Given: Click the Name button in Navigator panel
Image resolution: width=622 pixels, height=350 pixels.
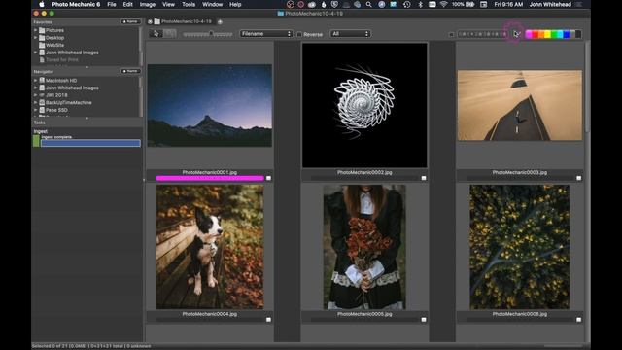Looking at the screenshot, I should pos(130,71).
